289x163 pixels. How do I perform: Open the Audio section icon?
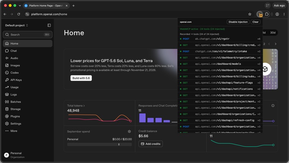pos(7,58)
